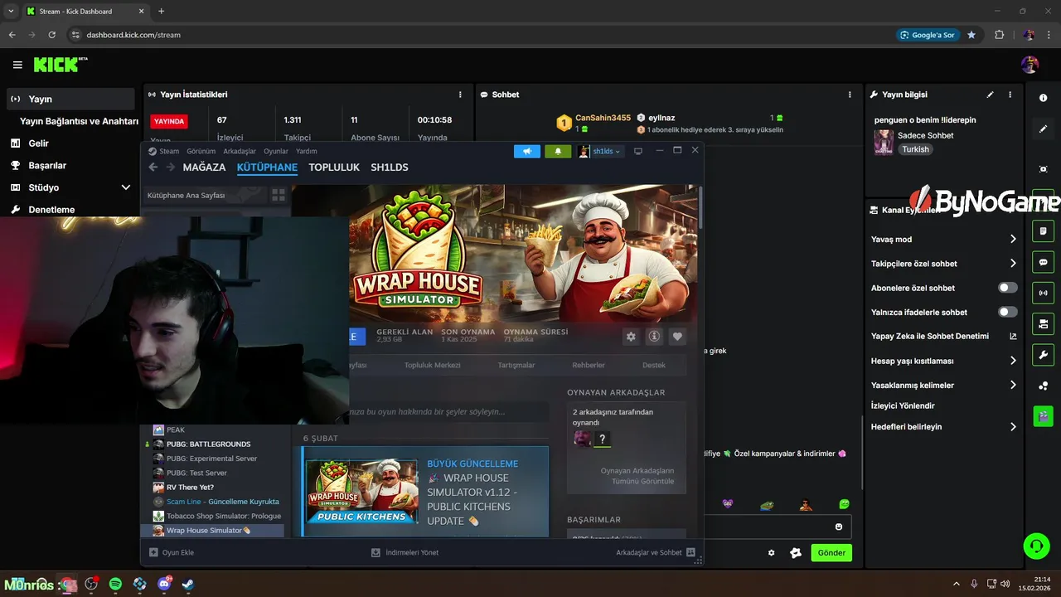
Task: Open sh1lds account dropdown in Steam
Action: click(x=600, y=151)
